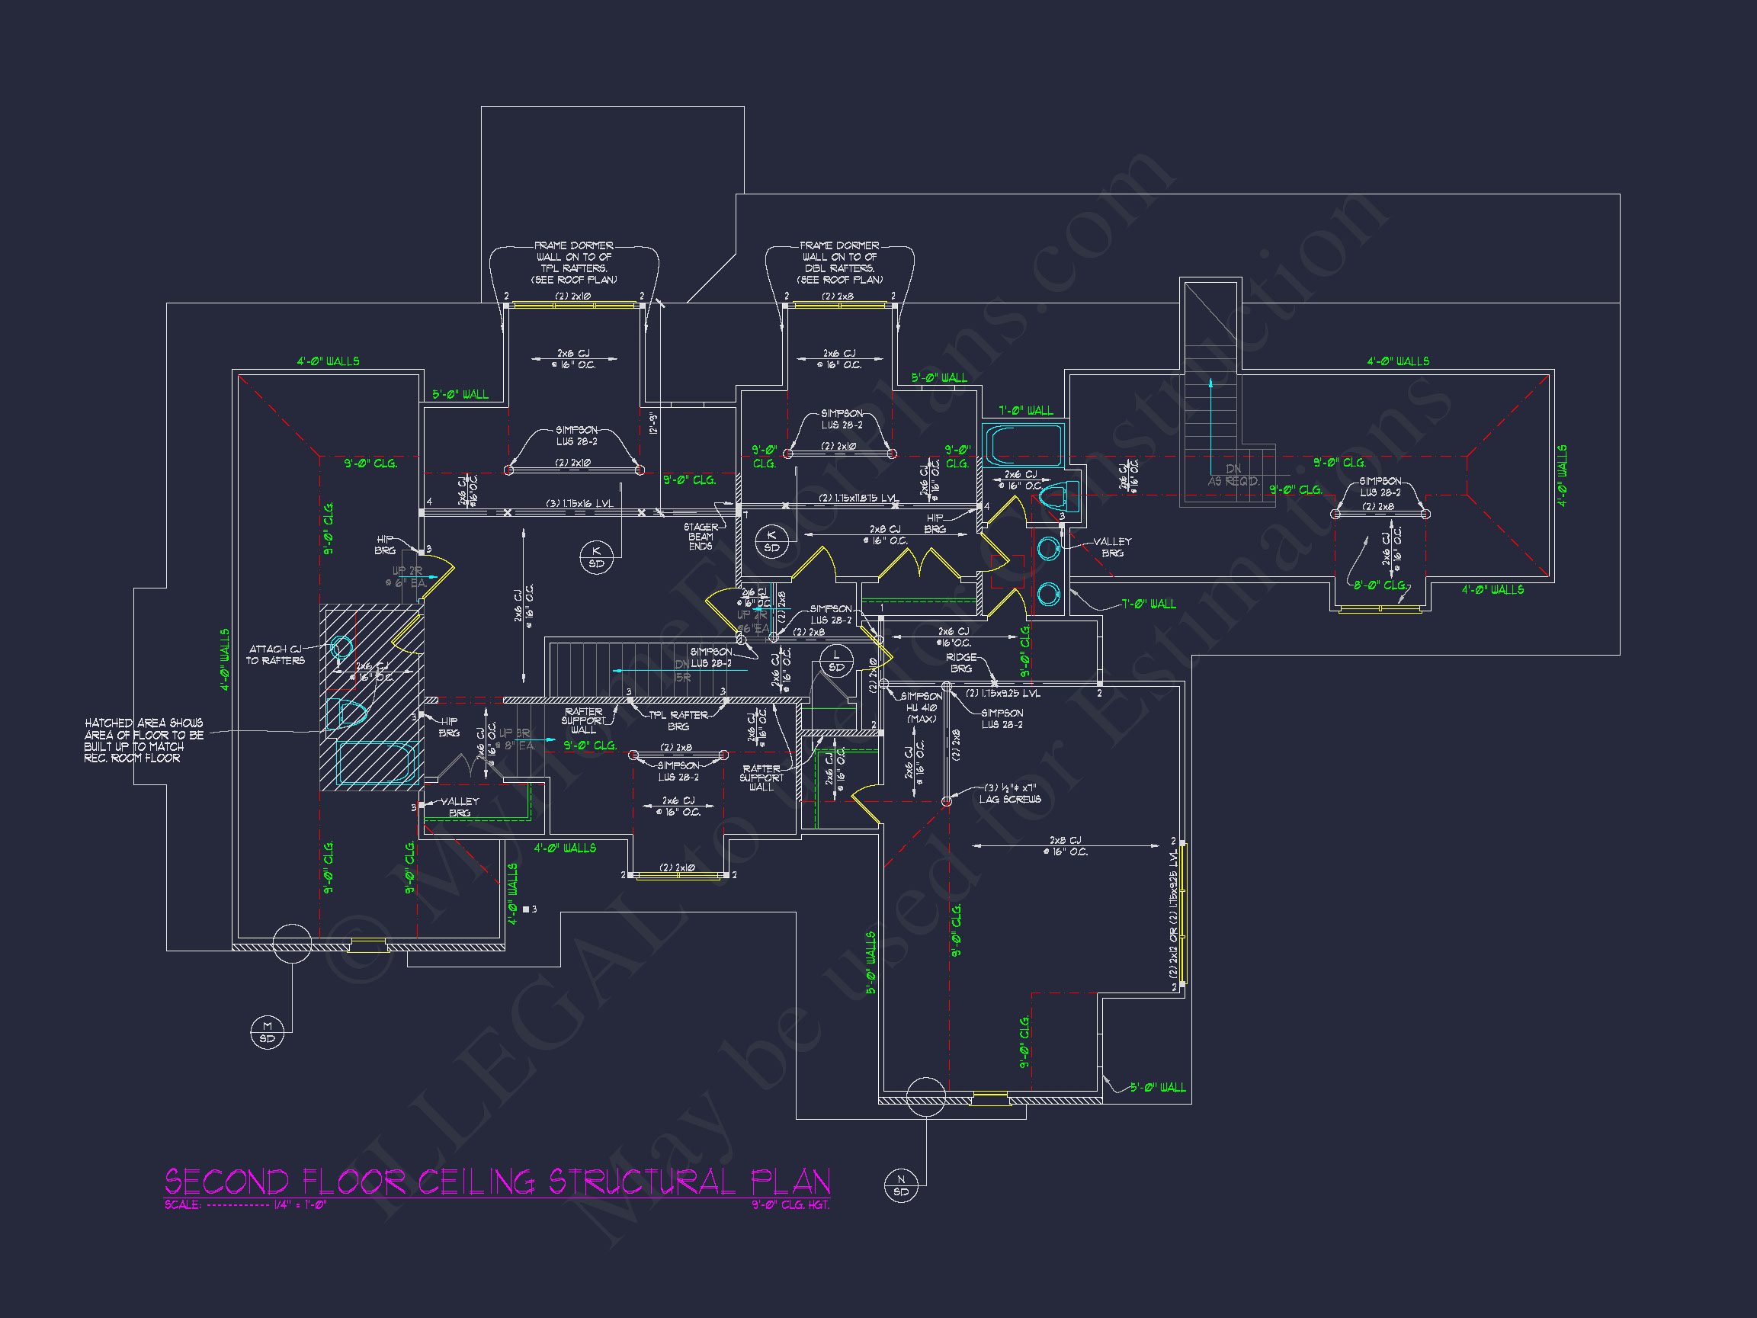Click the 'RIDGE BRG' label

coord(961,663)
